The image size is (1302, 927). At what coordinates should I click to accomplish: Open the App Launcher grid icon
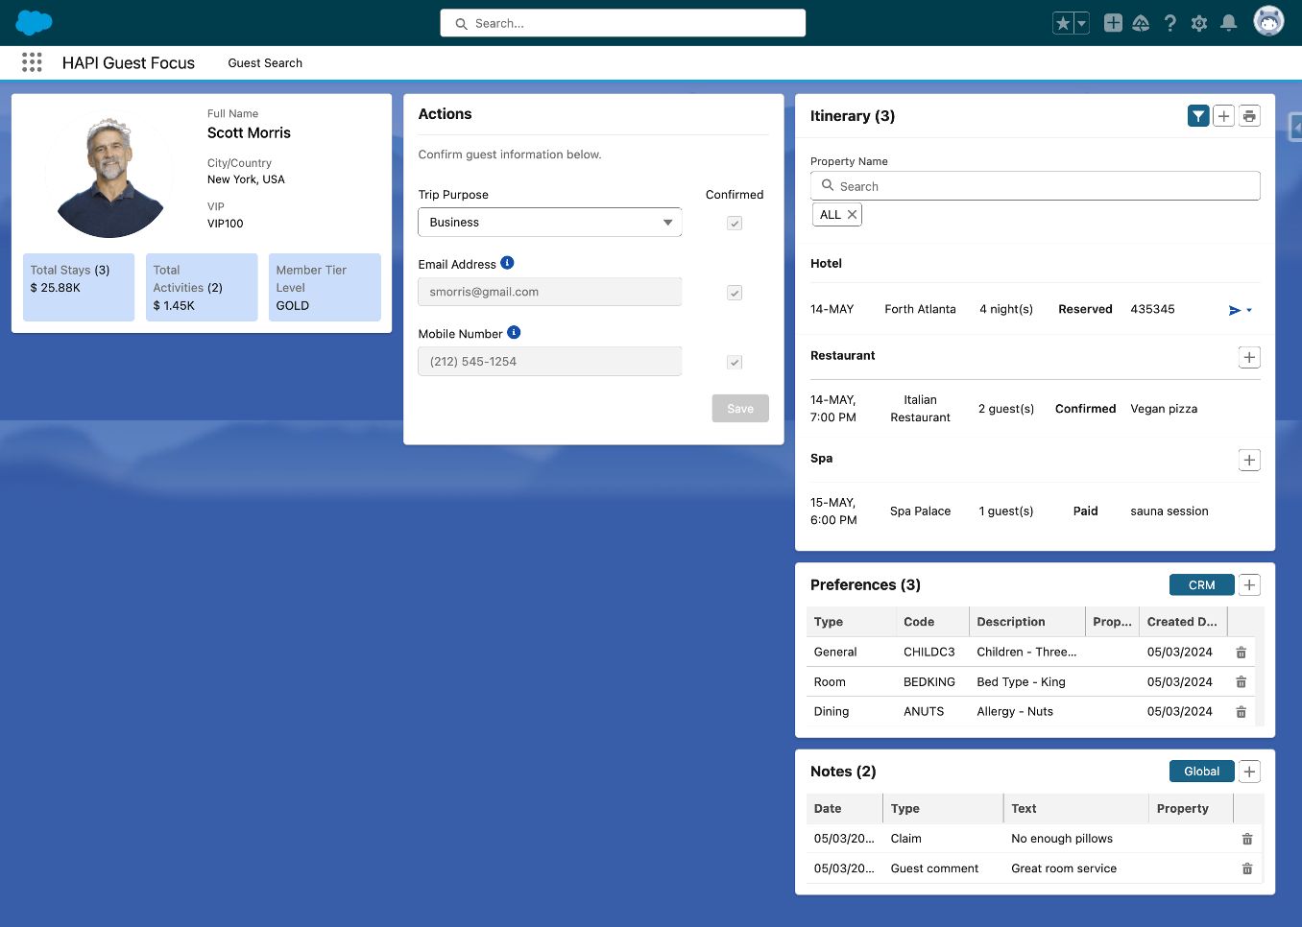click(32, 62)
